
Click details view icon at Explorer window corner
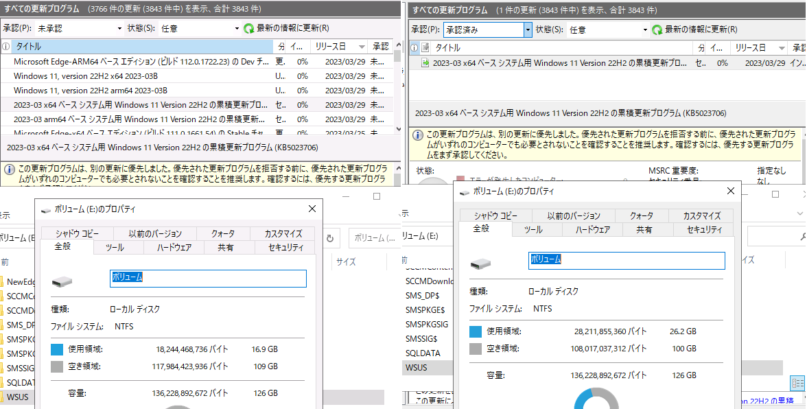click(797, 384)
